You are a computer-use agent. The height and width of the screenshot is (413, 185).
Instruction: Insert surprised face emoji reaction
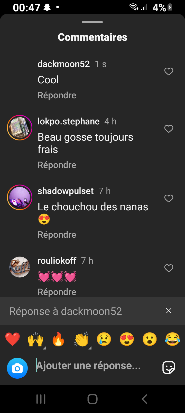[x=150, y=339]
